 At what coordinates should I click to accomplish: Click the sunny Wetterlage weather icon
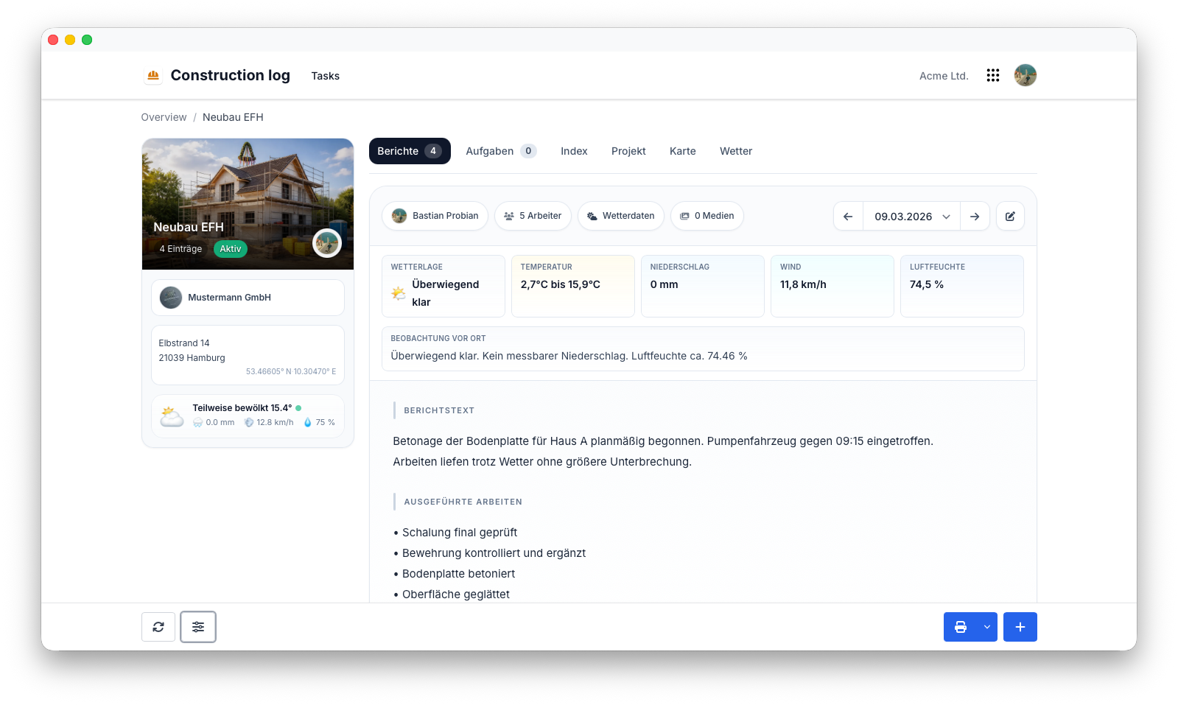tap(399, 293)
